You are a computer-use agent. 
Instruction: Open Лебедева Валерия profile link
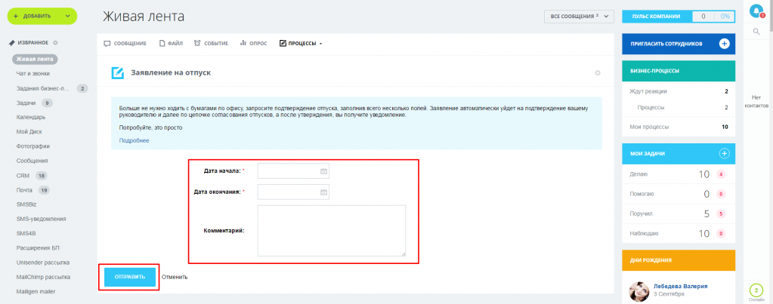click(x=680, y=287)
